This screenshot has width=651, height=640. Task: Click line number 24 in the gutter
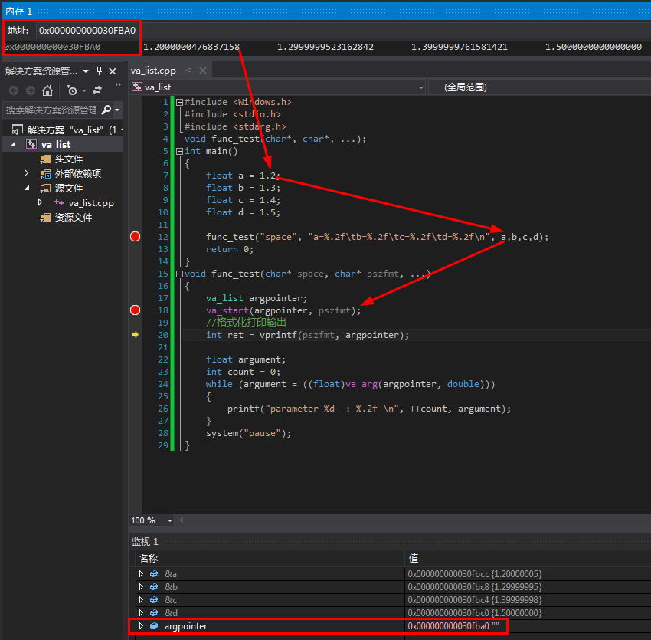(x=163, y=384)
